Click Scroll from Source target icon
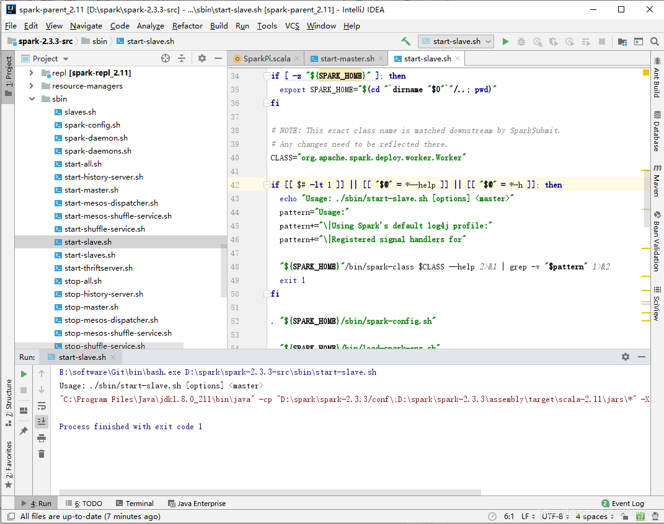Viewport: 664px width, 524px height. coord(166,58)
